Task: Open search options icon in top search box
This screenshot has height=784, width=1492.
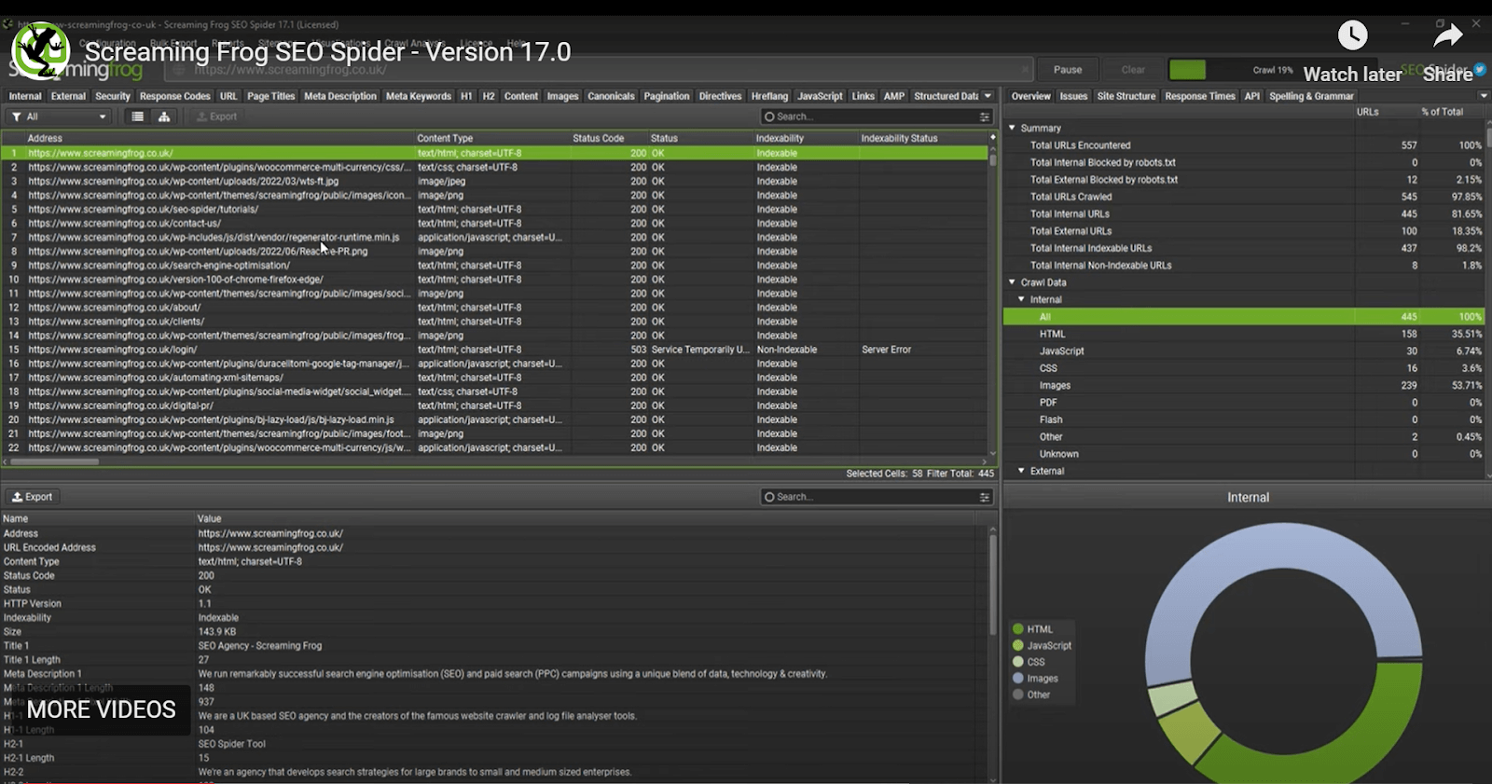Action: pos(985,117)
